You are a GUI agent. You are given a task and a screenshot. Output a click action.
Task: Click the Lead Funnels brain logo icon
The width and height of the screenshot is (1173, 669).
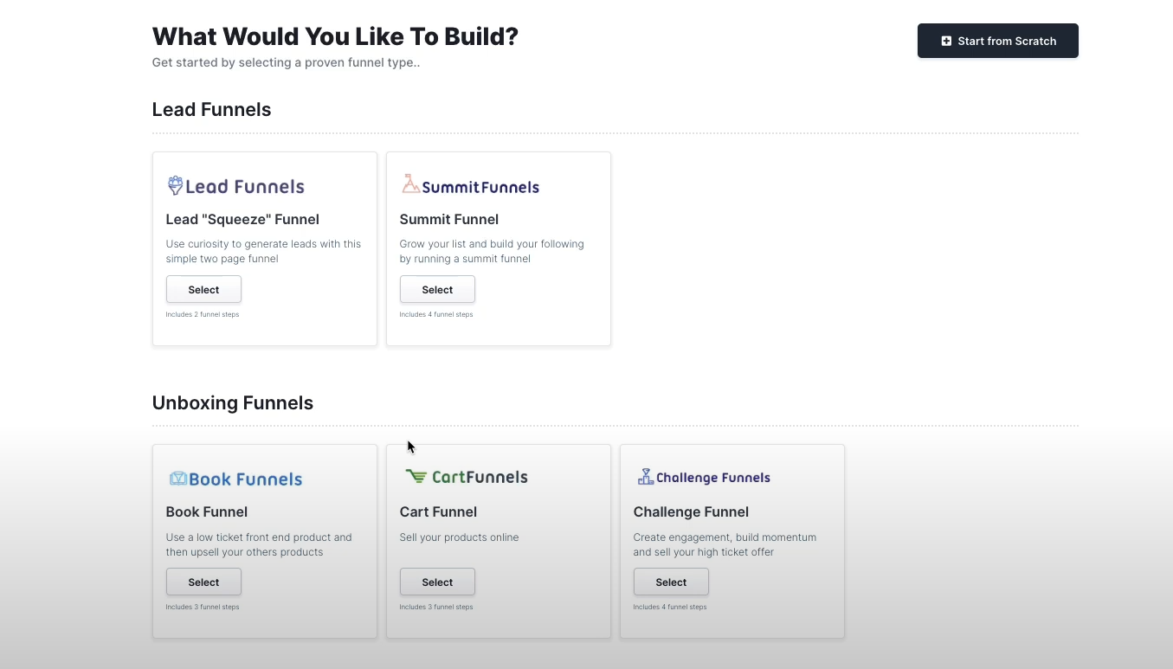pyautogui.click(x=175, y=185)
